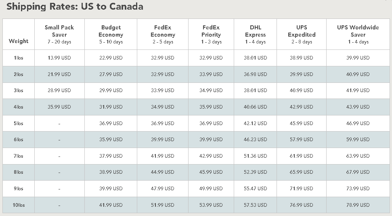Select the FedEx Priority column header
392x216 pixels.
[x=211, y=34]
